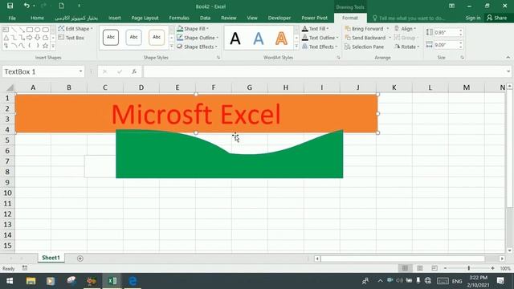The height and width of the screenshot is (289, 514).
Task: Open Ribbon Display Options in title bar
Action: tap(451, 6)
